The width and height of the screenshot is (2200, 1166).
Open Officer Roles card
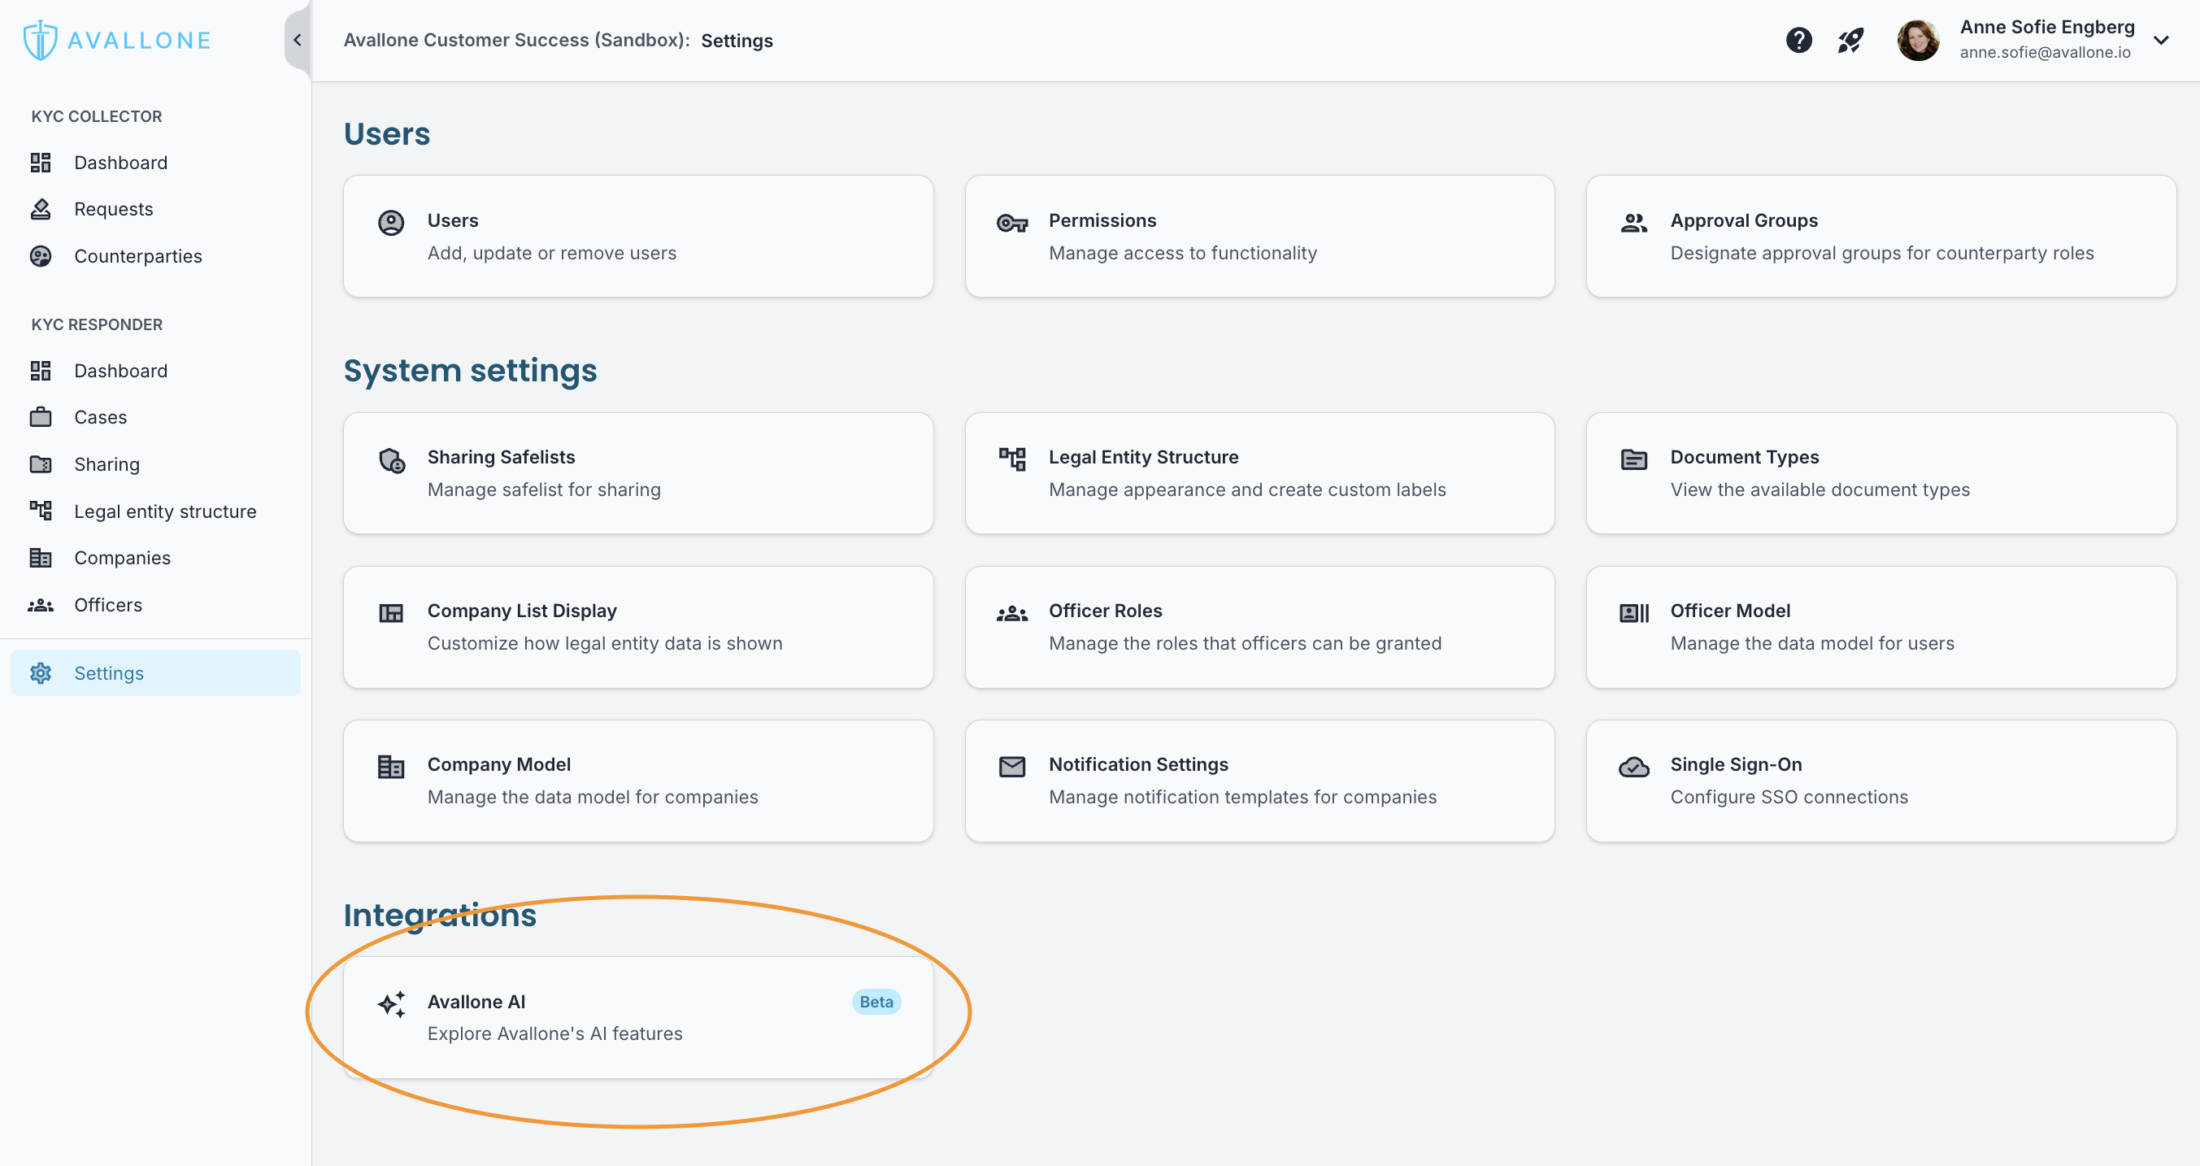1259,627
